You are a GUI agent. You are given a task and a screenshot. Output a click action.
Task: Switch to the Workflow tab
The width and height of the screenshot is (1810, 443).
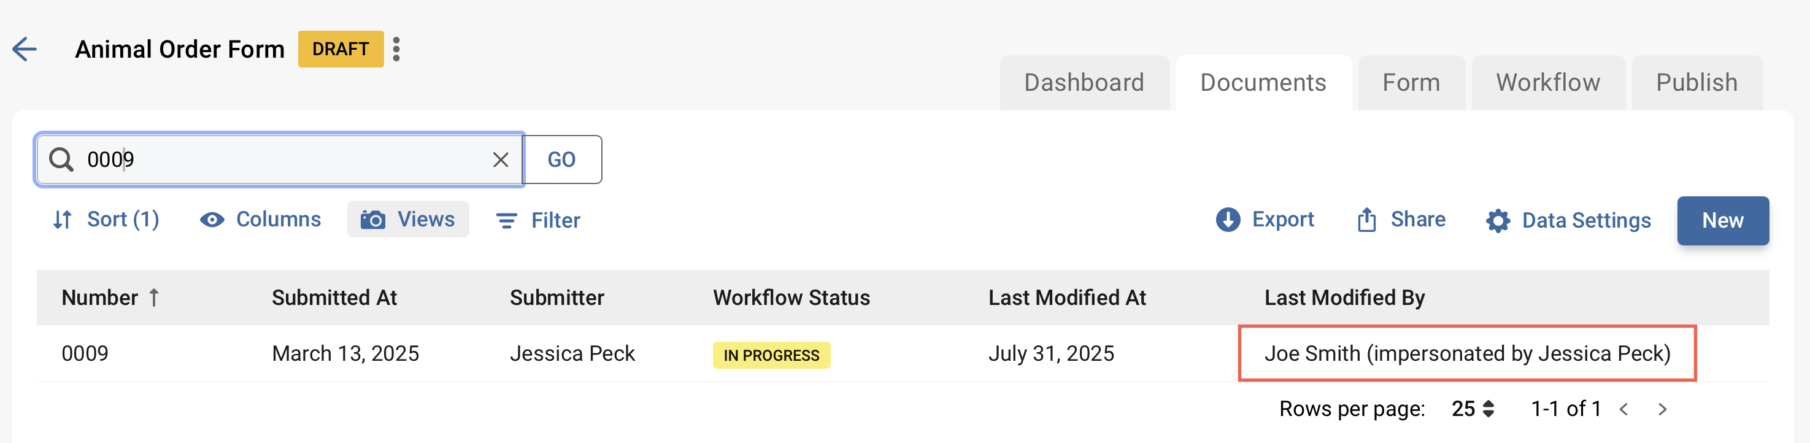point(1548,82)
